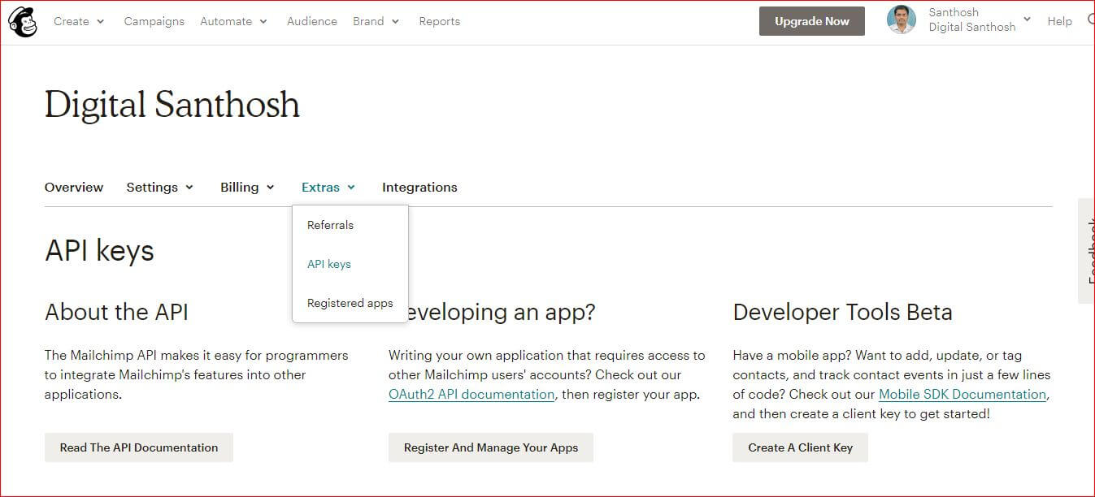The width and height of the screenshot is (1095, 497).
Task: Open the Feedback side tab
Action: (1087, 251)
